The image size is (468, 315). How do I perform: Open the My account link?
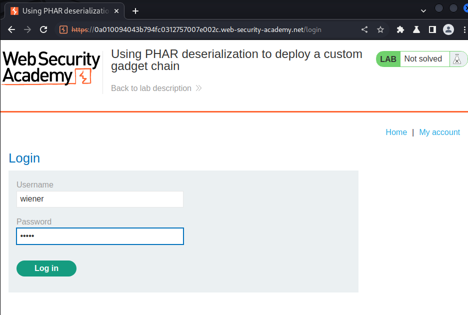(x=439, y=132)
